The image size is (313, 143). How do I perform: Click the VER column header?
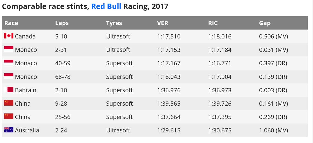163,23
